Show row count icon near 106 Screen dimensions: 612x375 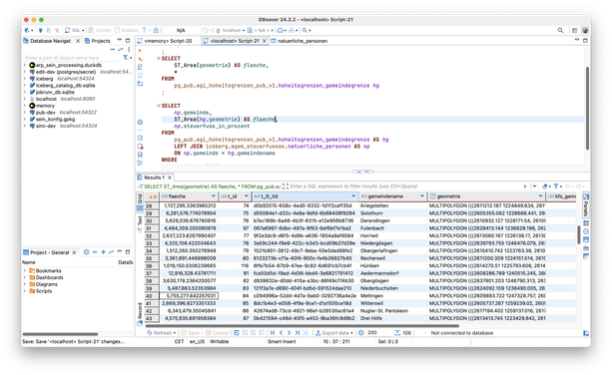pos(397,333)
